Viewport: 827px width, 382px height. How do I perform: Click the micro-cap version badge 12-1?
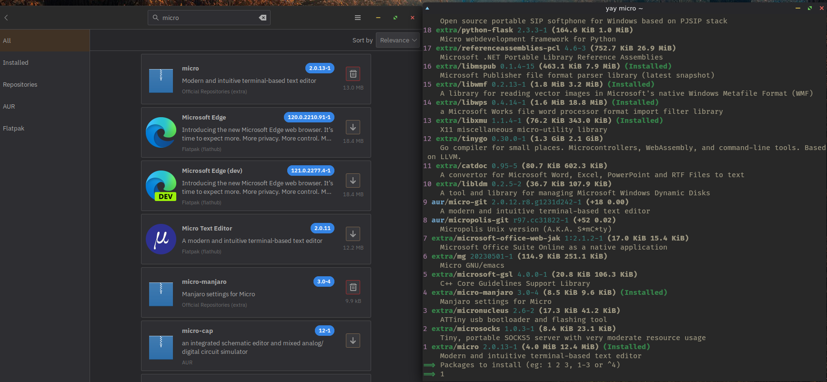[324, 331]
